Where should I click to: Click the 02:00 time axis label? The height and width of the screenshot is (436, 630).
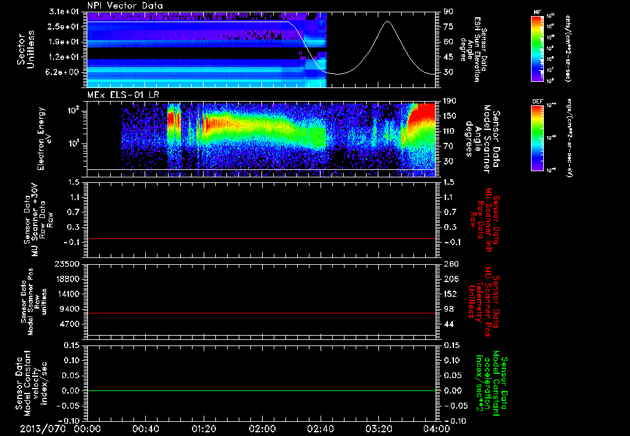(x=262, y=429)
